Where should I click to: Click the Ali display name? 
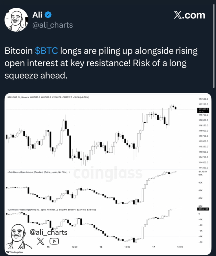pyautogui.click(x=37, y=15)
